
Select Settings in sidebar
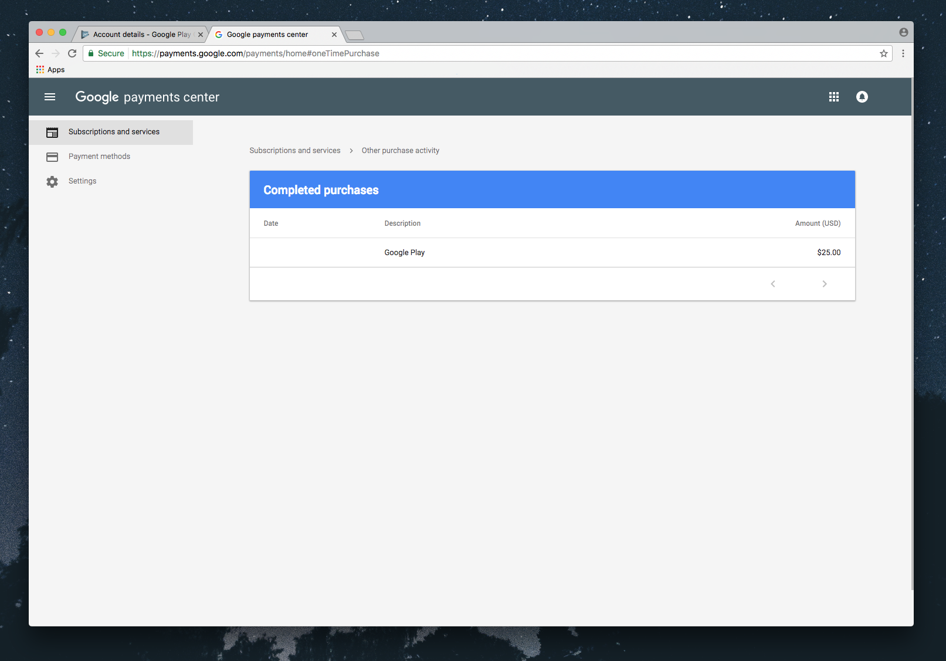pos(111,181)
